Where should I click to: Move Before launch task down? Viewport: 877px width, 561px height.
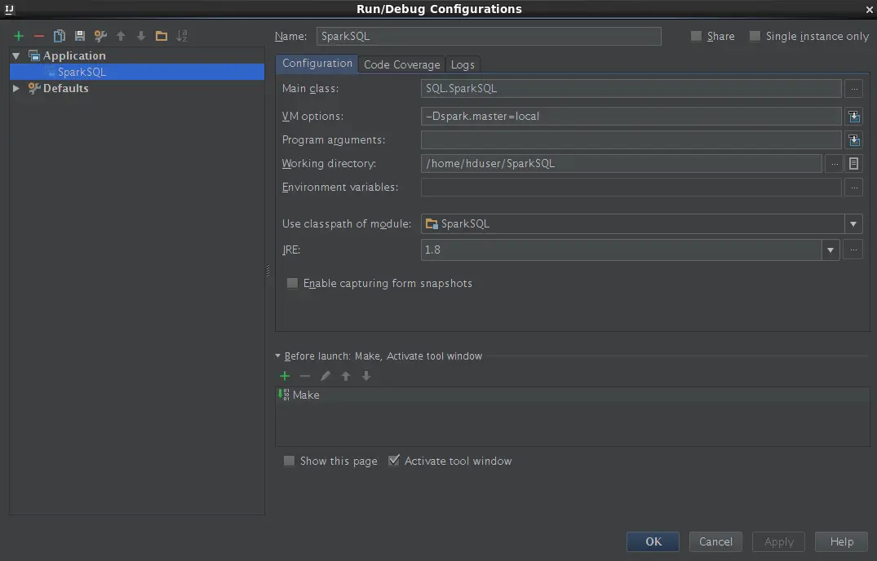(x=366, y=376)
